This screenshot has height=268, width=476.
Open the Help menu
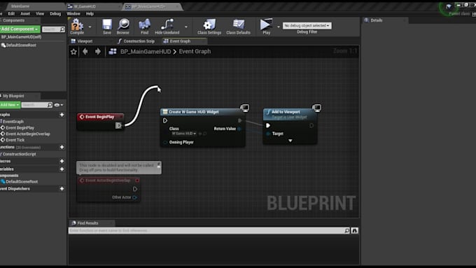pos(90,14)
